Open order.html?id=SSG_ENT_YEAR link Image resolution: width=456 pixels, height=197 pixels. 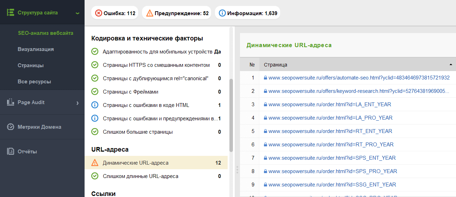pos(332,185)
